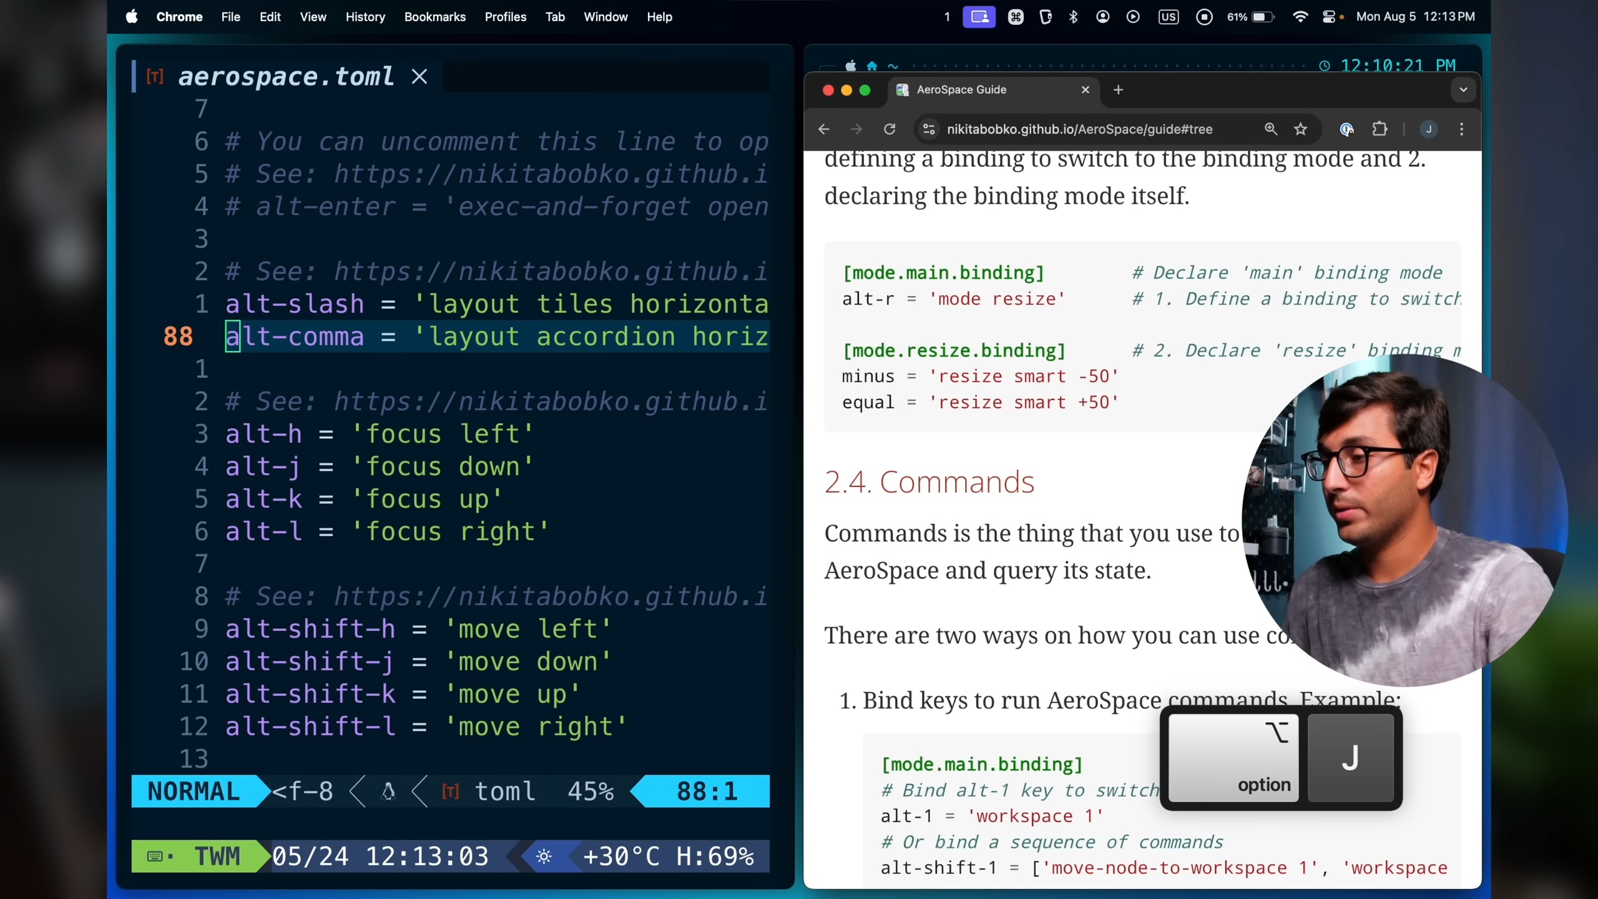View site information icon in address bar

[x=929, y=129]
